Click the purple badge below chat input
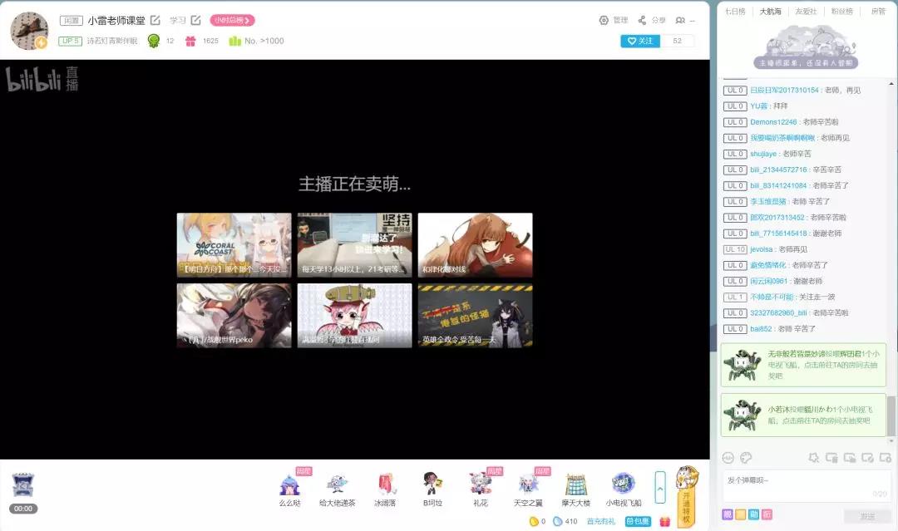 point(728,514)
